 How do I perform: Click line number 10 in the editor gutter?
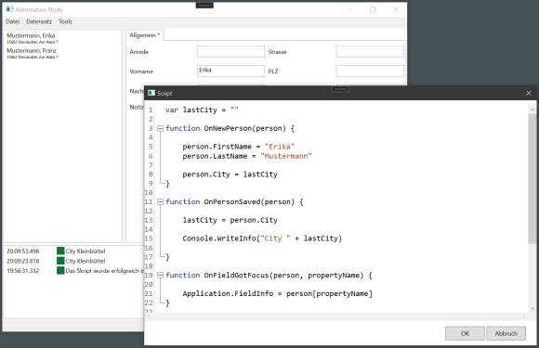point(149,192)
